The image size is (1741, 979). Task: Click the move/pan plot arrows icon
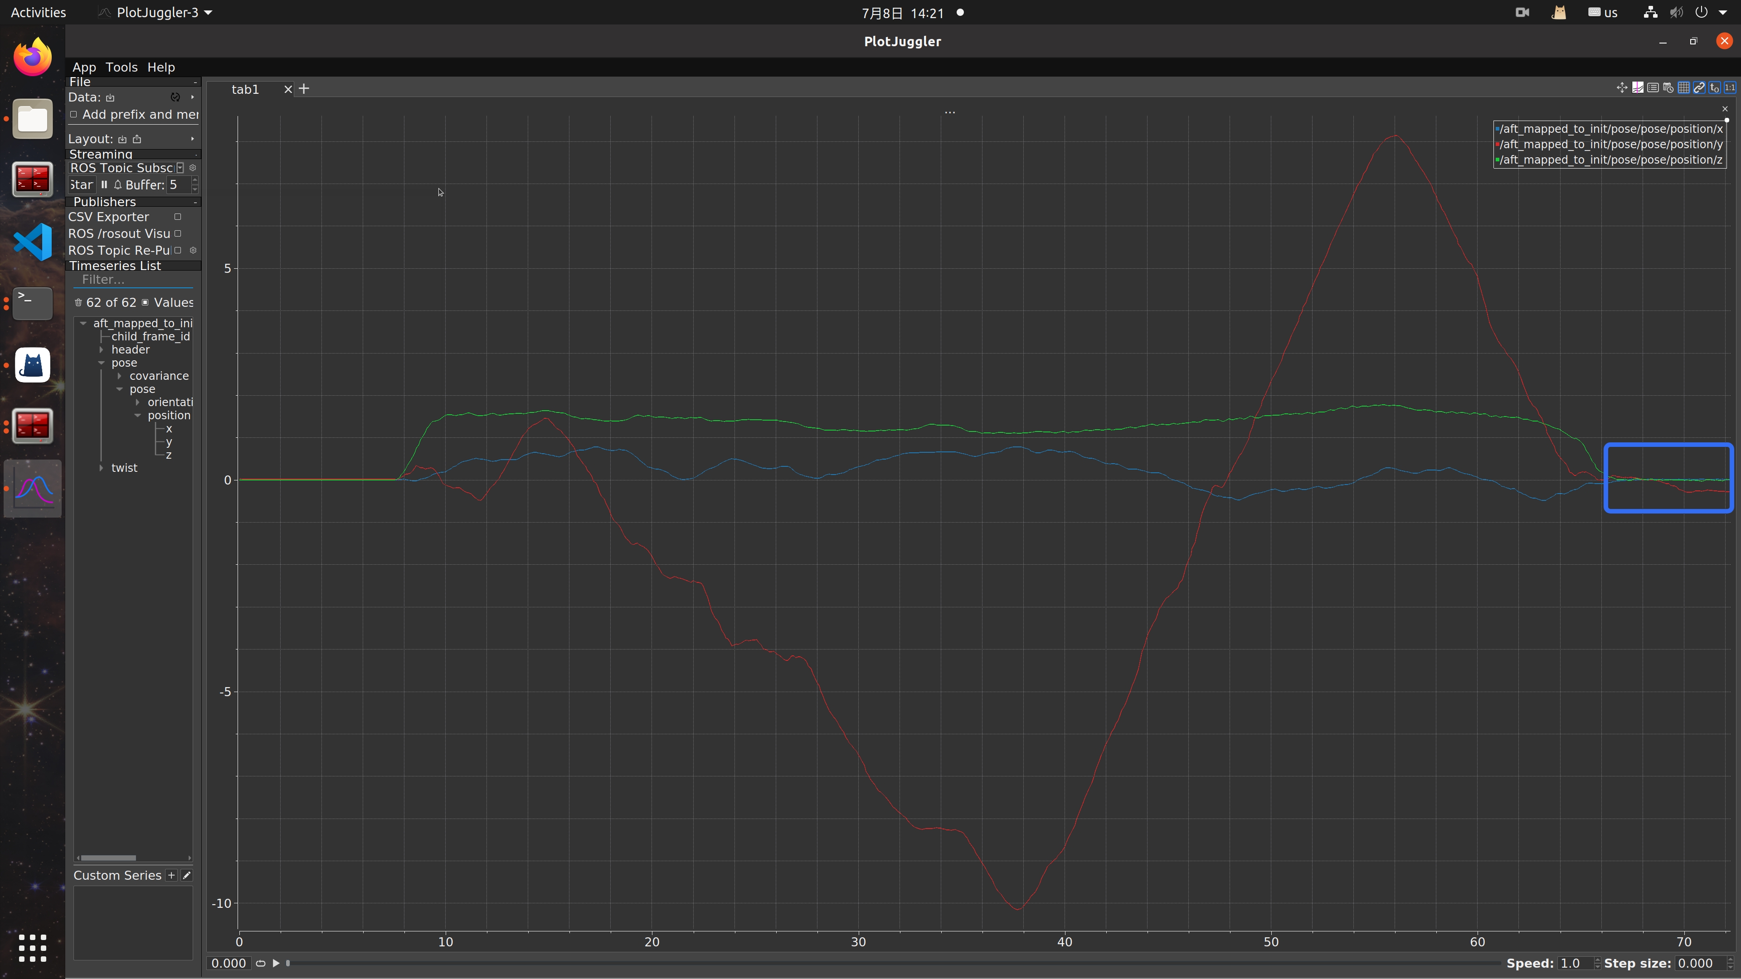click(x=1622, y=88)
